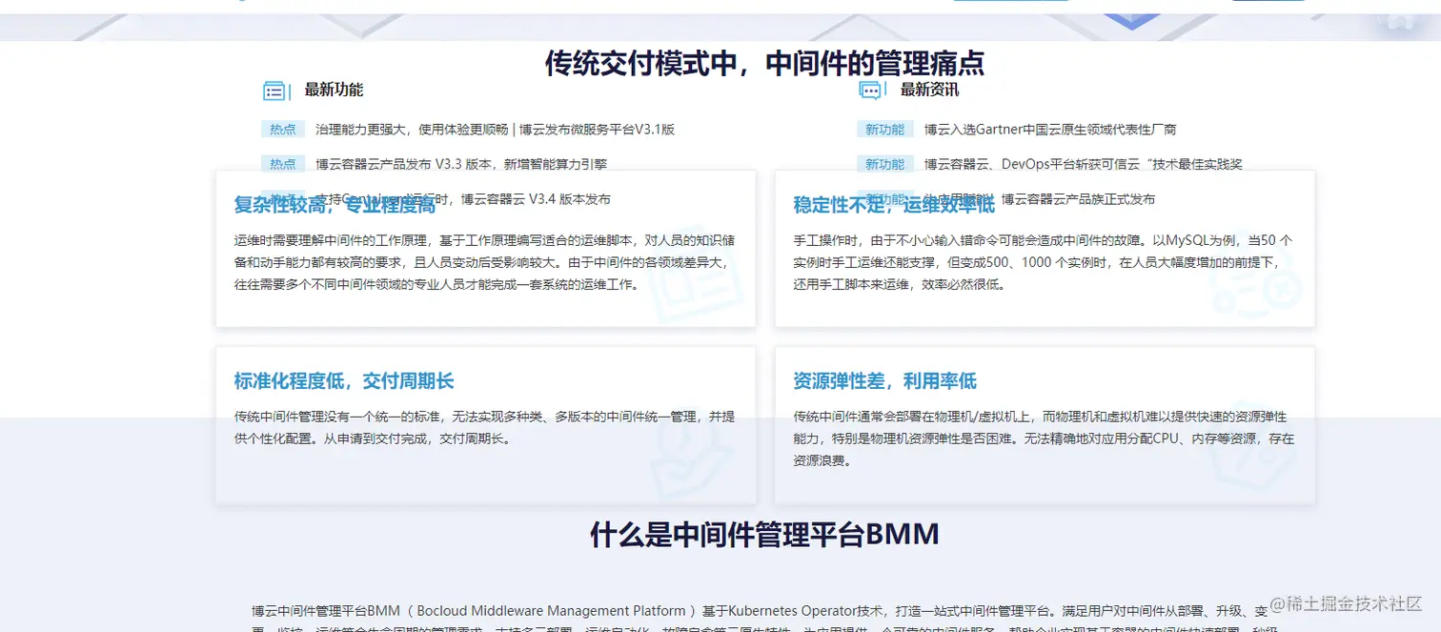The height and width of the screenshot is (632, 1441).
Task: Select the 最新资讯 section heading
Action: pos(929,90)
